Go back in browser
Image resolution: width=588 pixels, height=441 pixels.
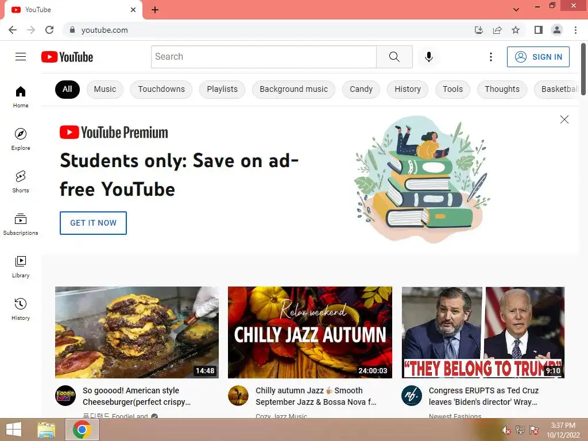click(13, 30)
